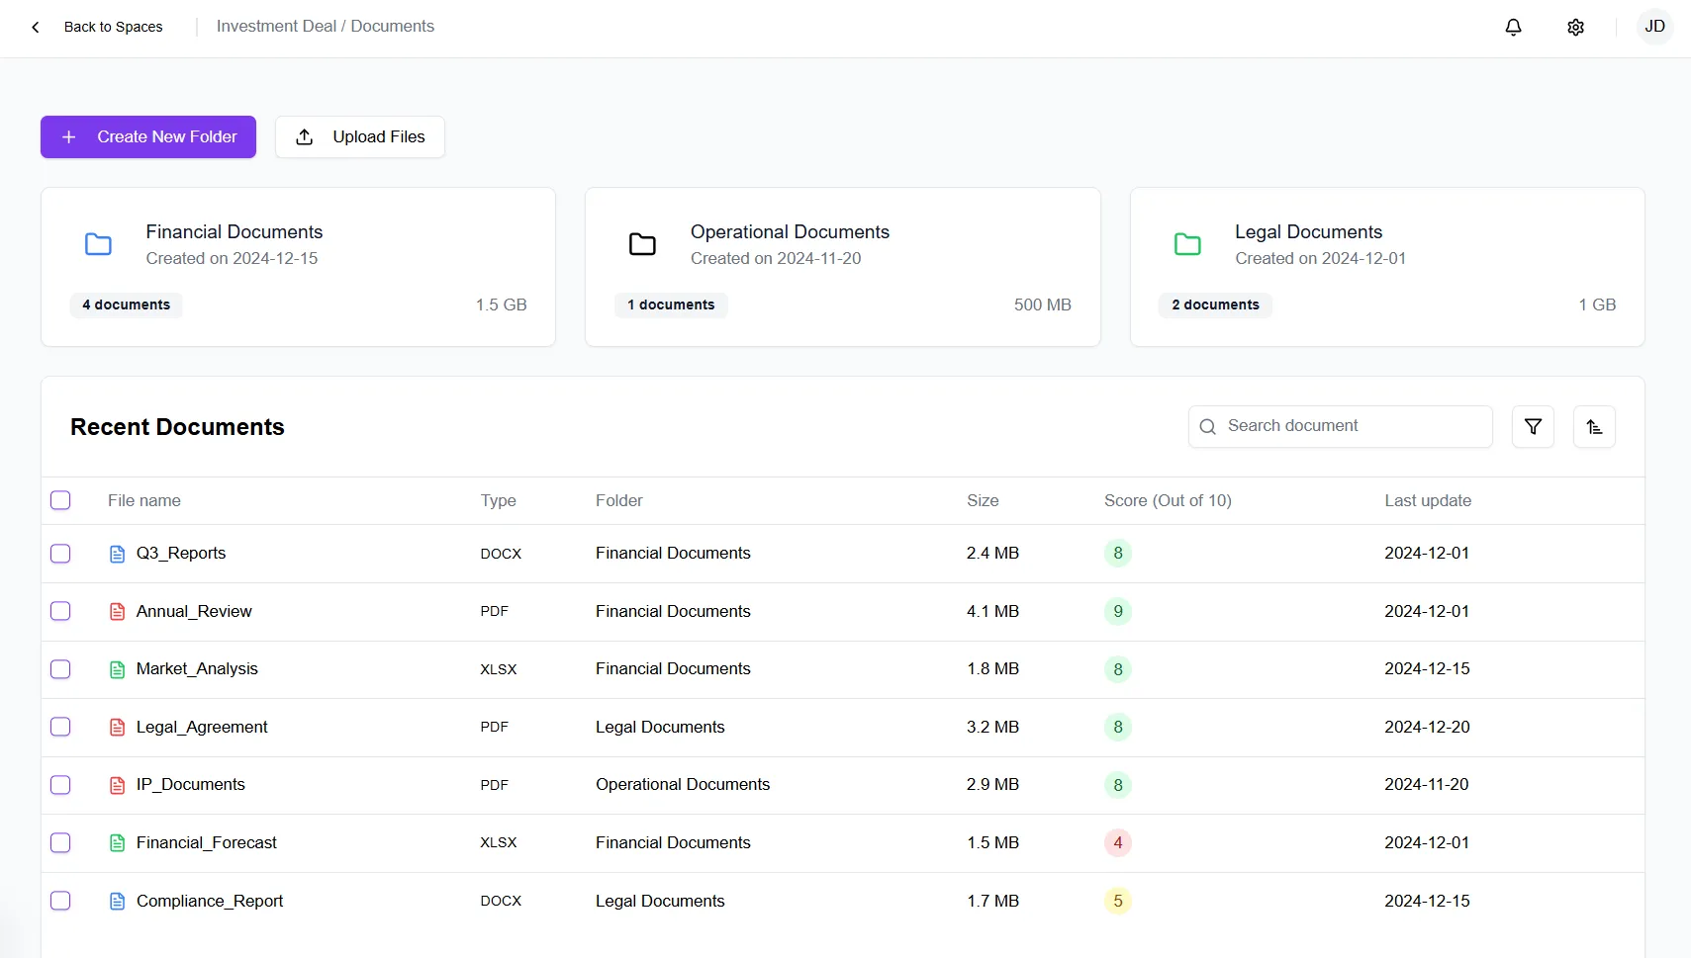Open application settings gear

[x=1575, y=27]
